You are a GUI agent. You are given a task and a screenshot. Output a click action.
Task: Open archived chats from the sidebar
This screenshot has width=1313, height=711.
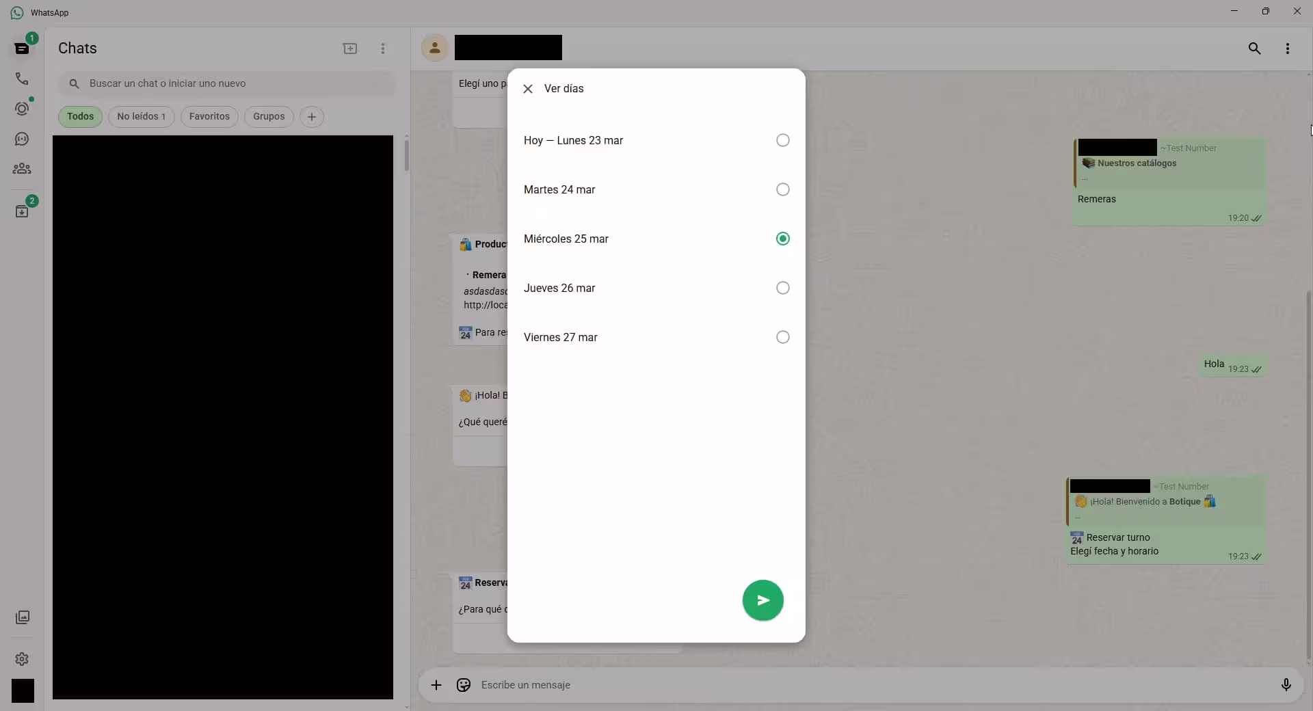pyautogui.click(x=22, y=211)
